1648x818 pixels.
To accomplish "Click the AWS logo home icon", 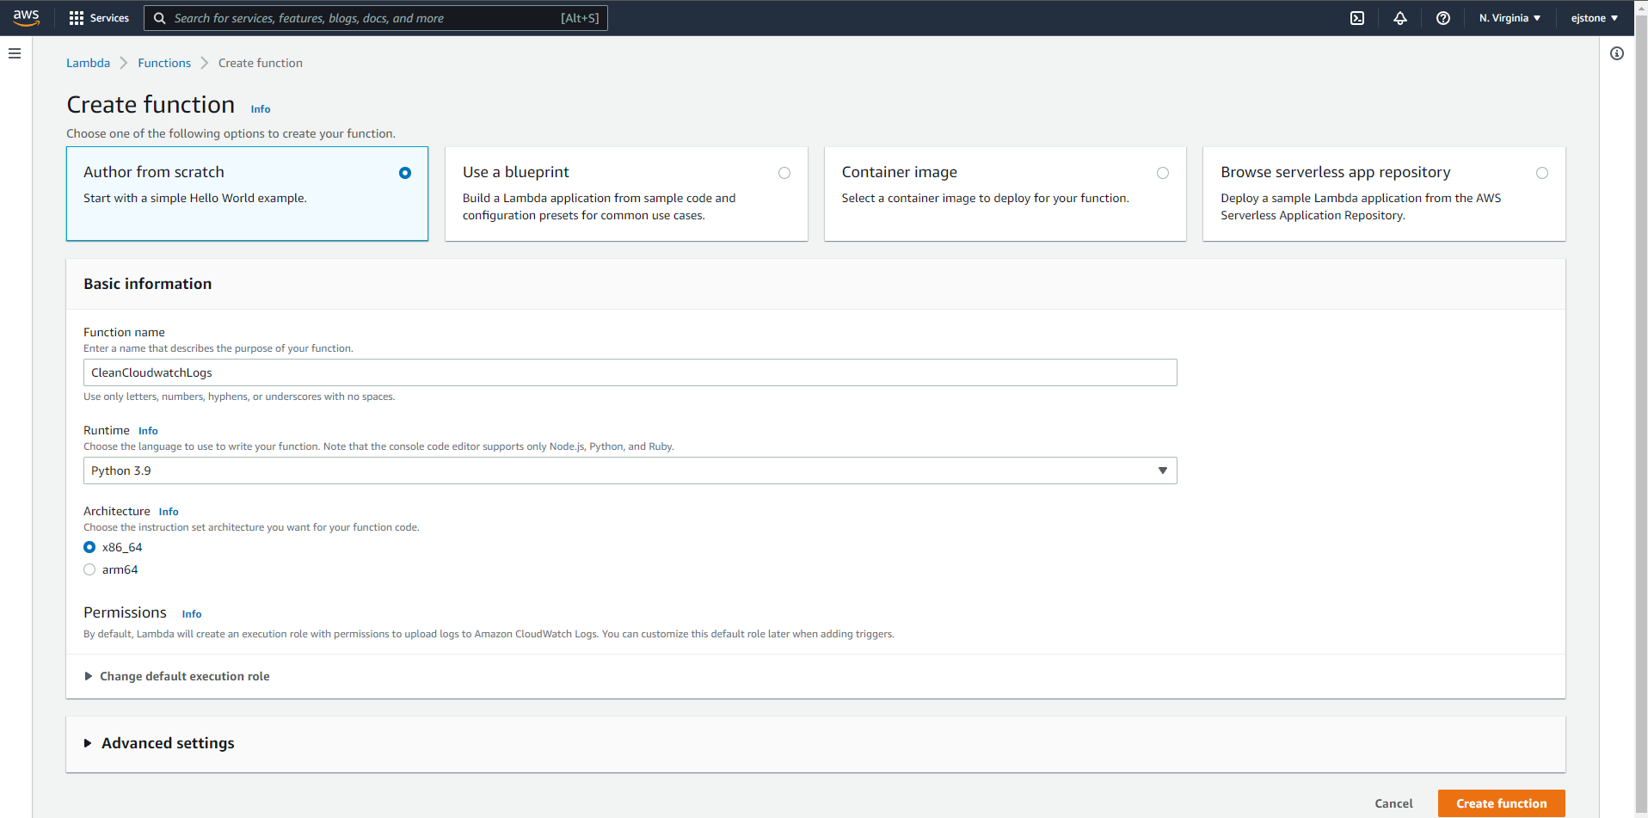I will (x=26, y=17).
